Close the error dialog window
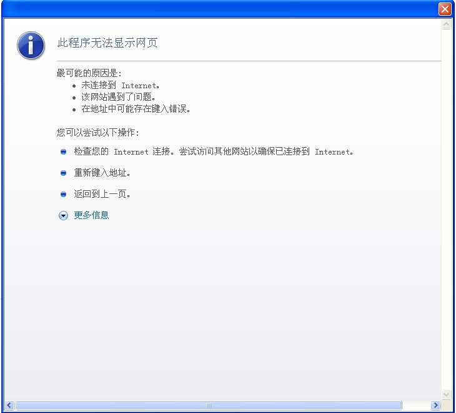This screenshot has width=456, height=413. (445, 9)
